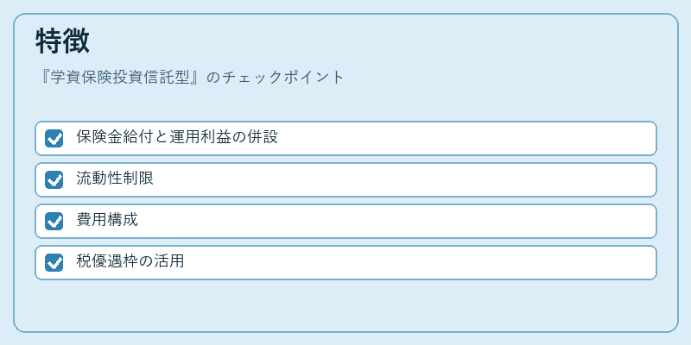Click the 費用構成 label text

[x=106, y=220]
